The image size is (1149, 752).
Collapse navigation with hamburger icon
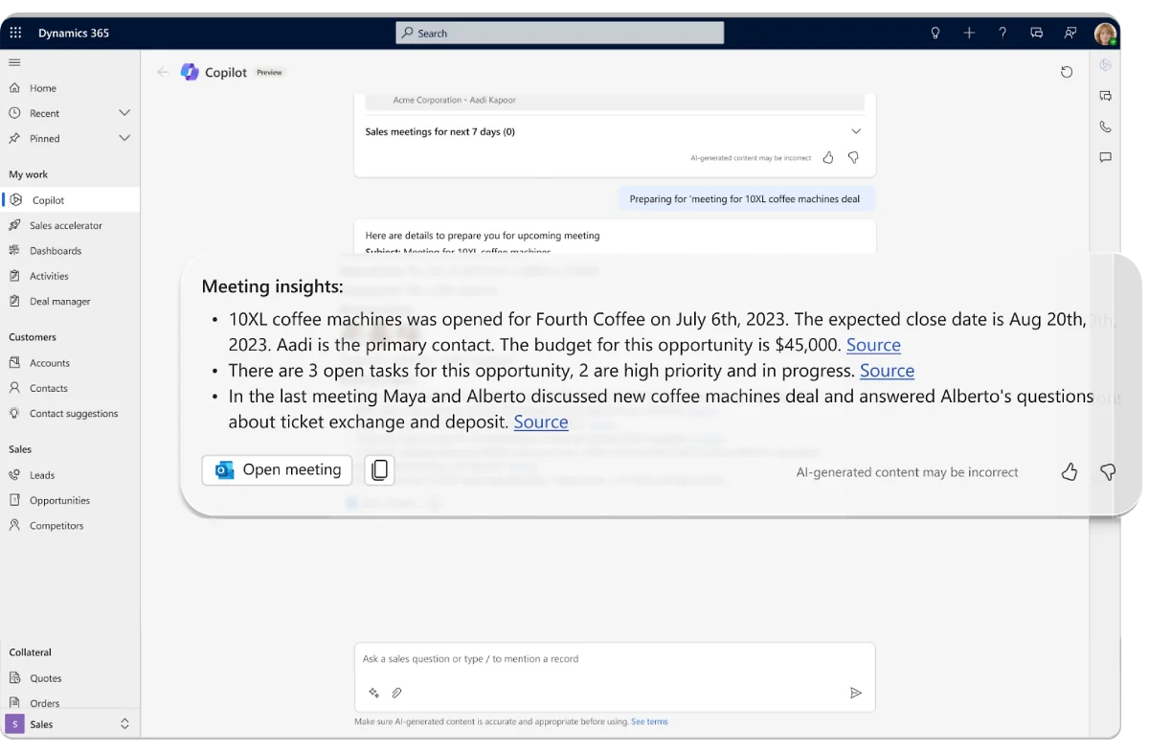14,62
